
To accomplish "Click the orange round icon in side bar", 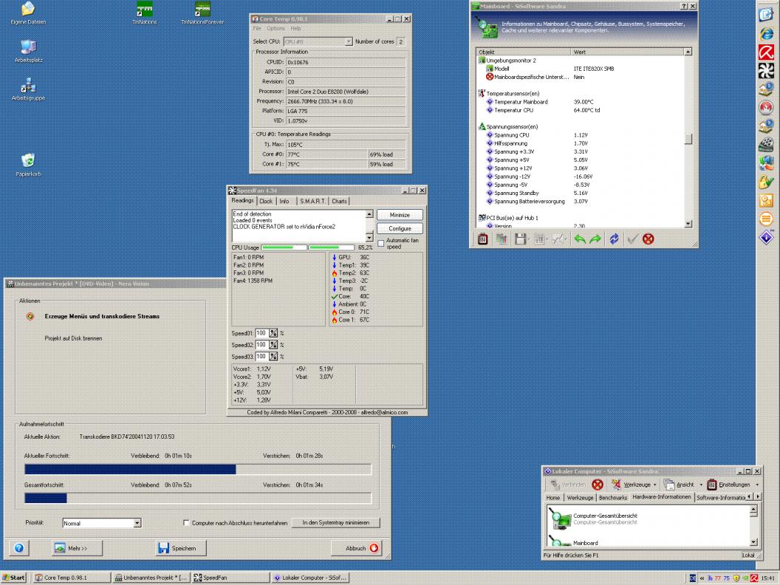I will 766,219.
